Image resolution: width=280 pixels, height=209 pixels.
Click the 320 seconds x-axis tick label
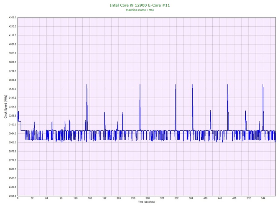[x=162, y=198]
